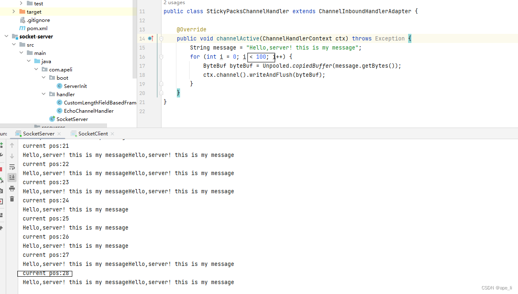
Task: Clear all console output with trash icon
Action: (12, 199)
